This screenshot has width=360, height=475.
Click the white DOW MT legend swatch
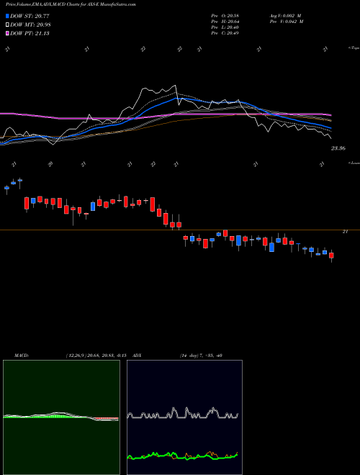point(8,25)
